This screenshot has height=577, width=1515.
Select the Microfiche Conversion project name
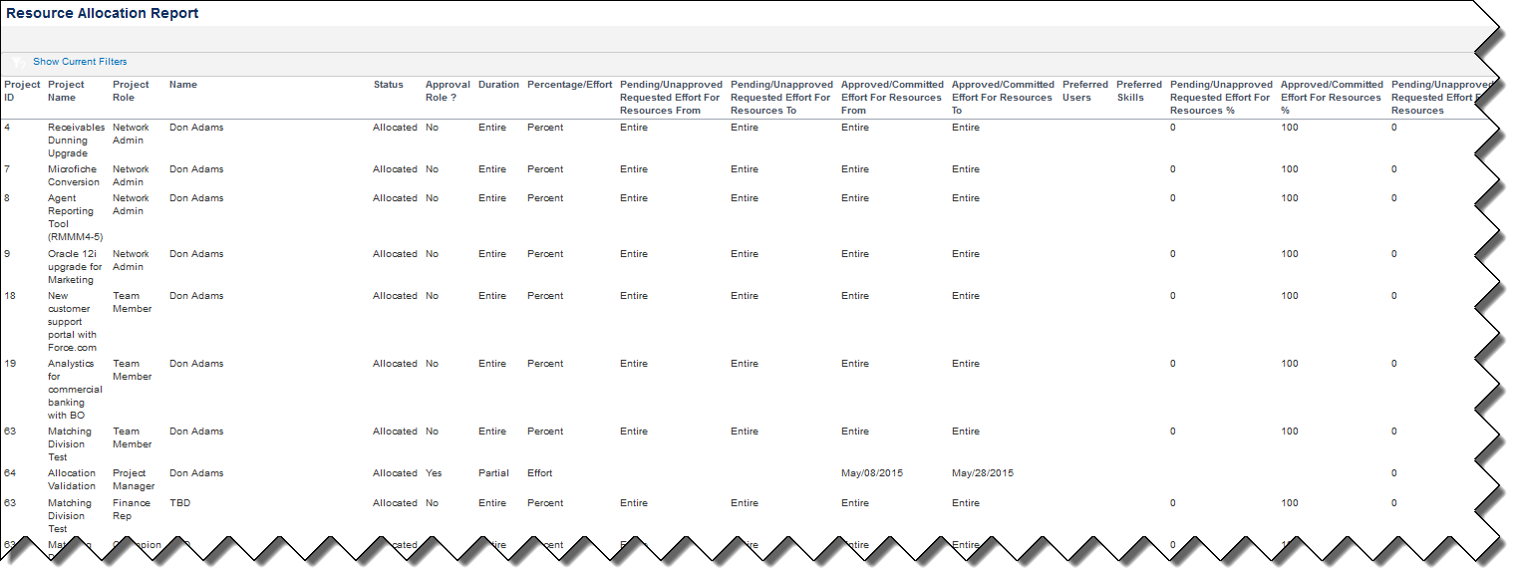tap(74, 175)
